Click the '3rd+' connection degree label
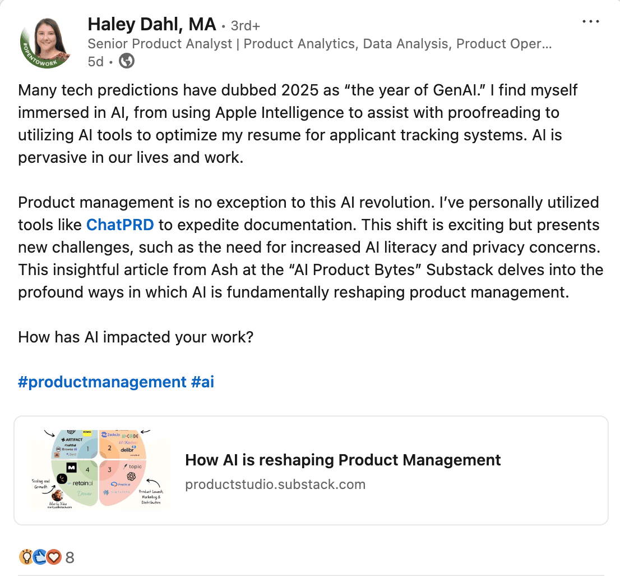This screenshot has height=576, width=620. 245,25
